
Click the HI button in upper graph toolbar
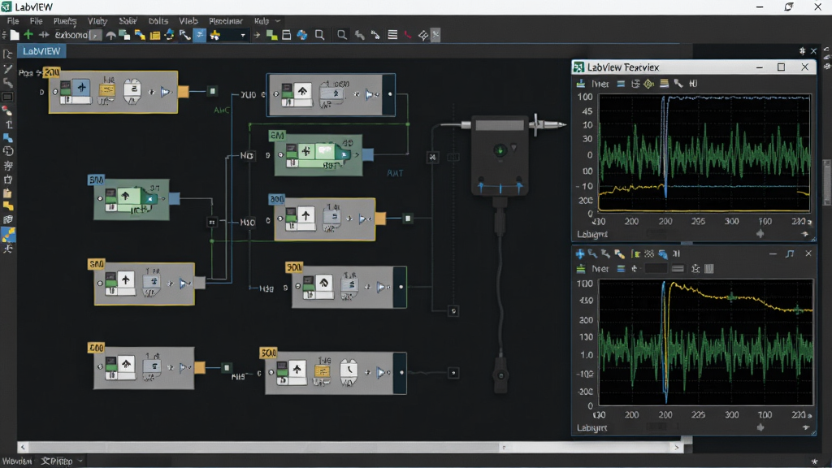click(693, 84)
